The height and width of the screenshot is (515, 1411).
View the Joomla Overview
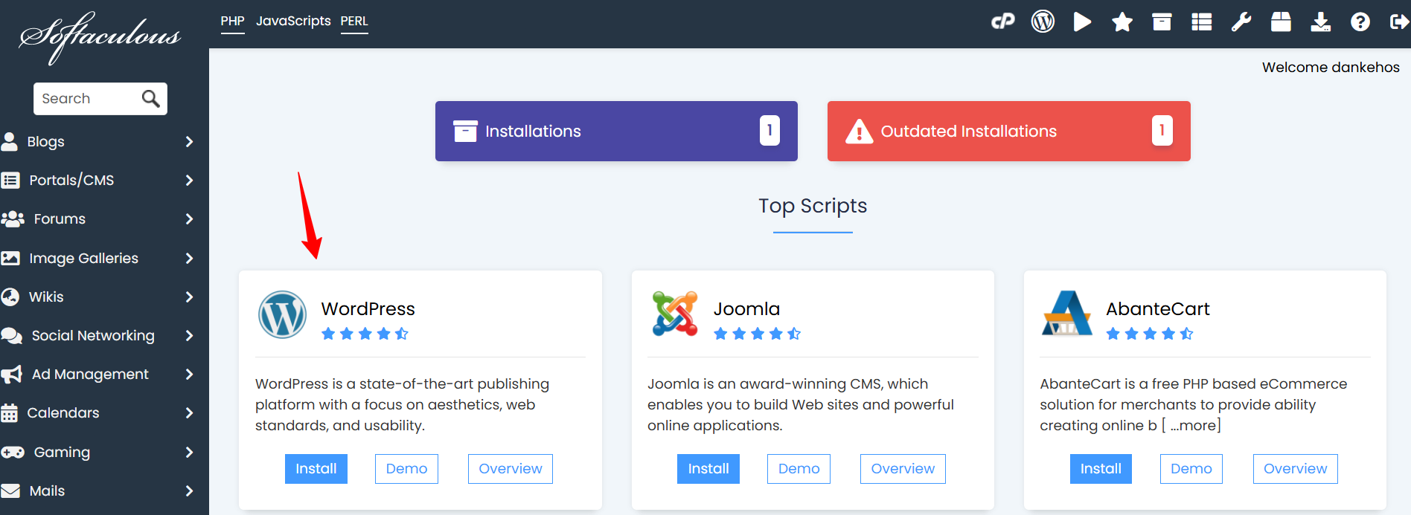click(903, 469)
